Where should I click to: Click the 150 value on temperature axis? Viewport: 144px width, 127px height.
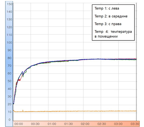point(9,4)
